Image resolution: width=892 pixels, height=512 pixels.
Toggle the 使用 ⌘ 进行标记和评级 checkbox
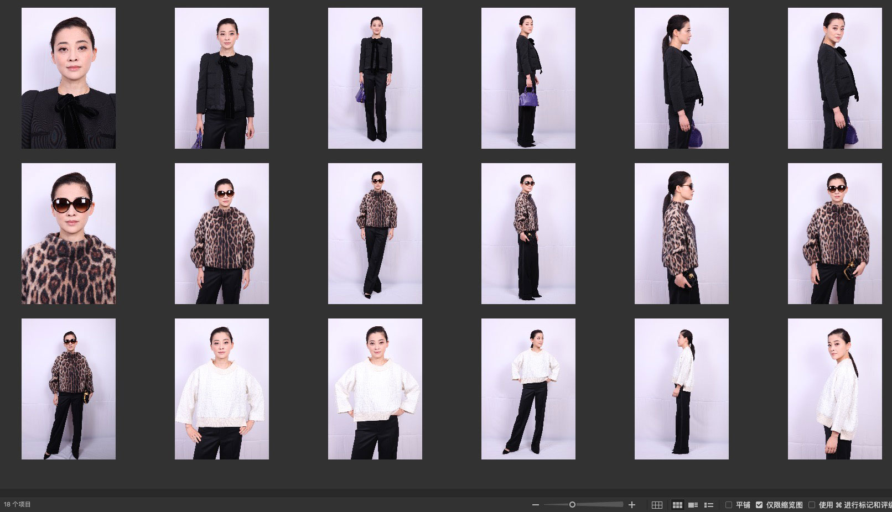pyautogui.click(x=812, y=505)
